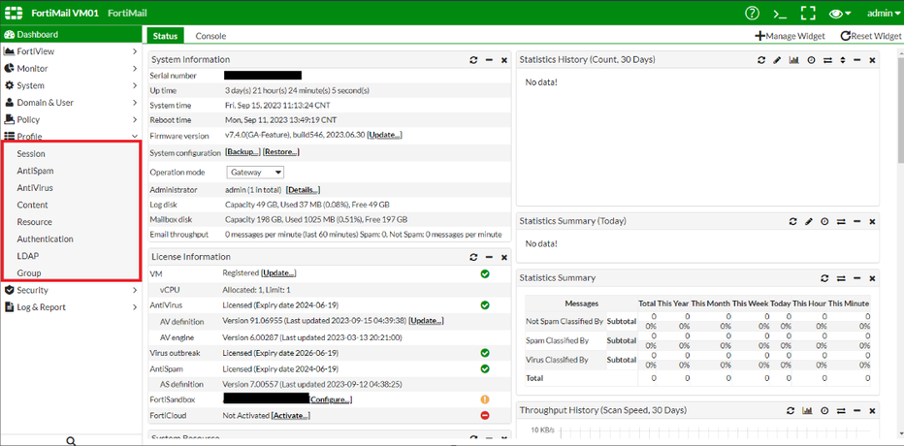The width and height of the screenshot is (904, 446).
Task: Click the Fortinet logo icon in header
Action: click(14, 14)
